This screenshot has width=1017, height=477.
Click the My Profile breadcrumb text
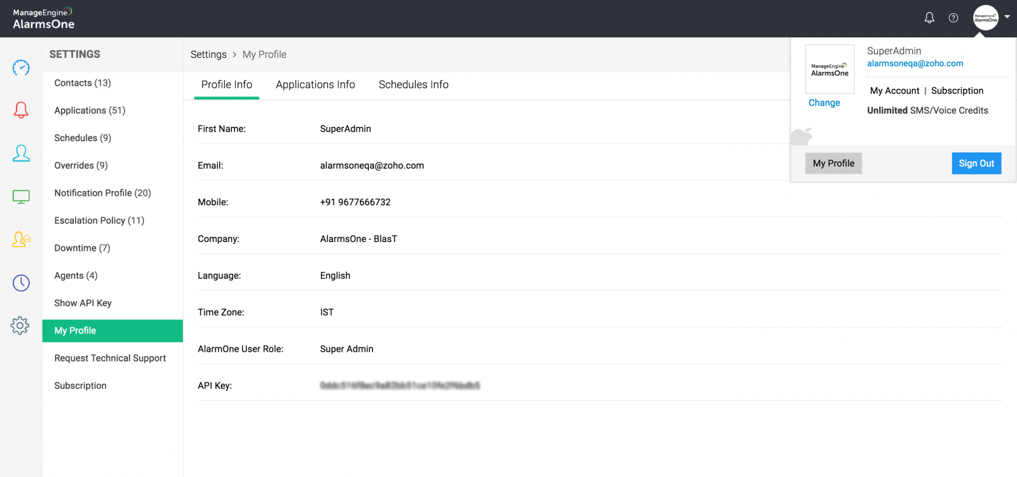coord(264,55)
